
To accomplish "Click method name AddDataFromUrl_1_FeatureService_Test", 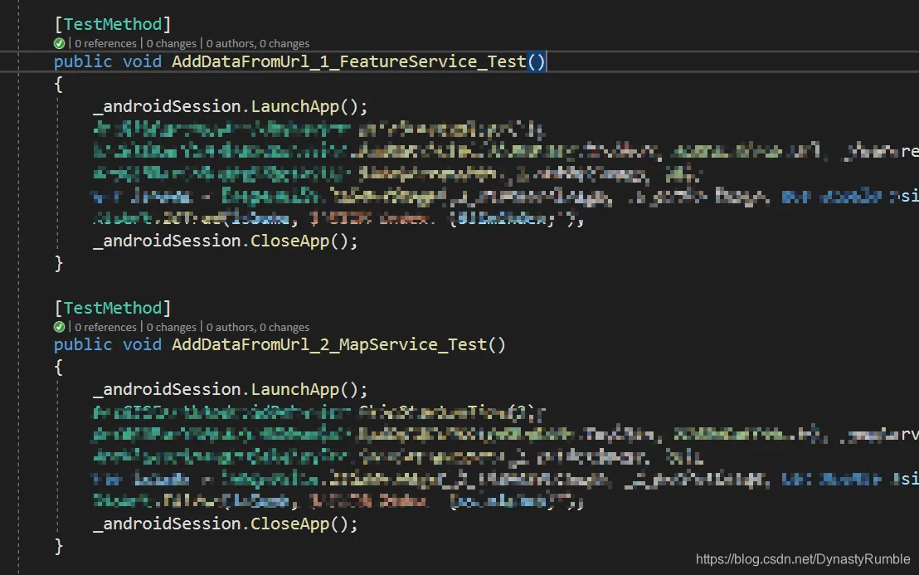I will 349,61.
